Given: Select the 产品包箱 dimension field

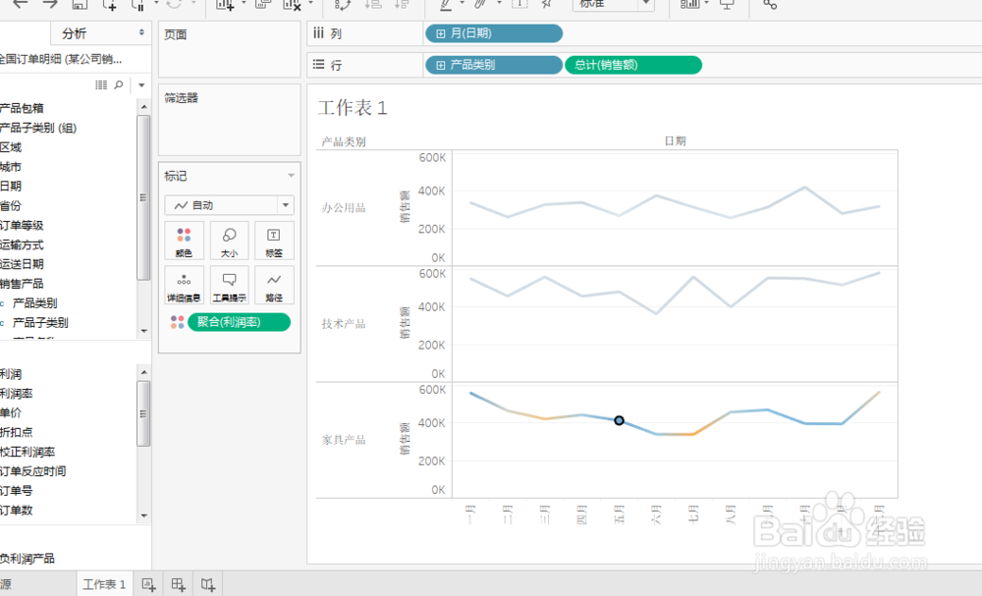Looking at the screenshot, I should 22,108.
